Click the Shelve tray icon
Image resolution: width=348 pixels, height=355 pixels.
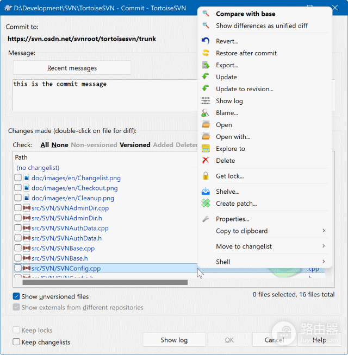pyautogui.click(x=206, y=191)
